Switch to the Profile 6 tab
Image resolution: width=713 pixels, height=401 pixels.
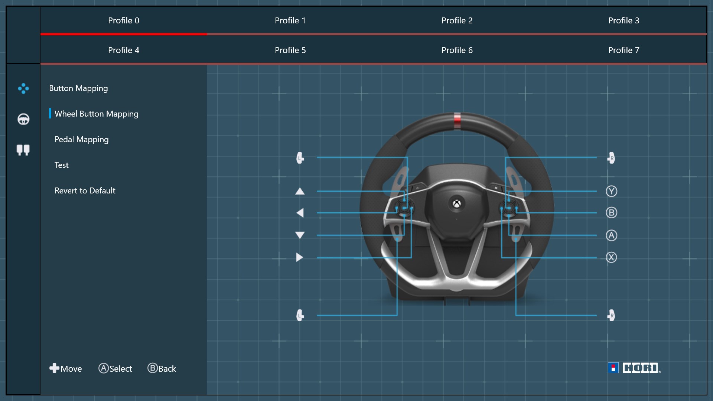(457, 50)
